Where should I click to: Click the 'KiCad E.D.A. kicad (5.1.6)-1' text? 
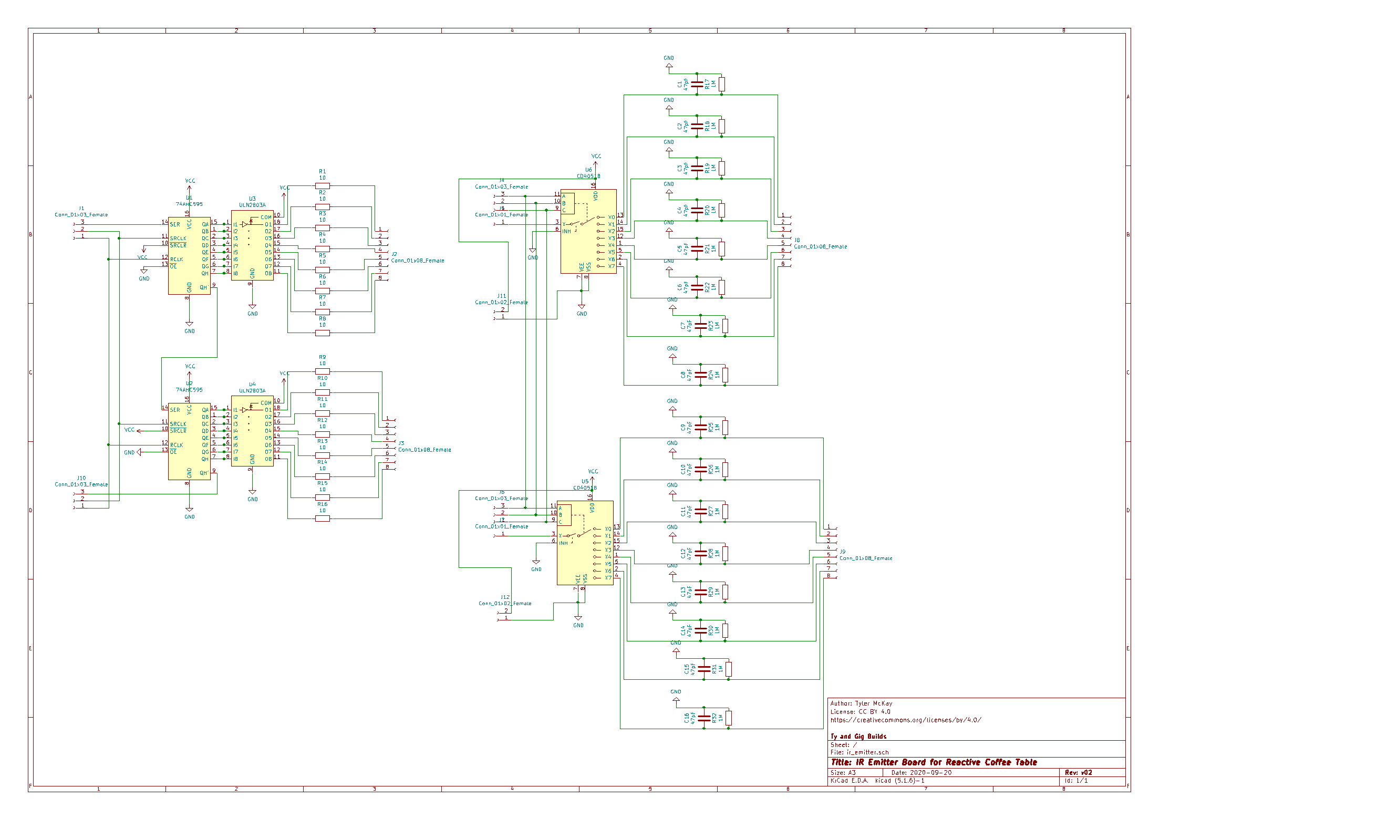click(x=877, y=781)
